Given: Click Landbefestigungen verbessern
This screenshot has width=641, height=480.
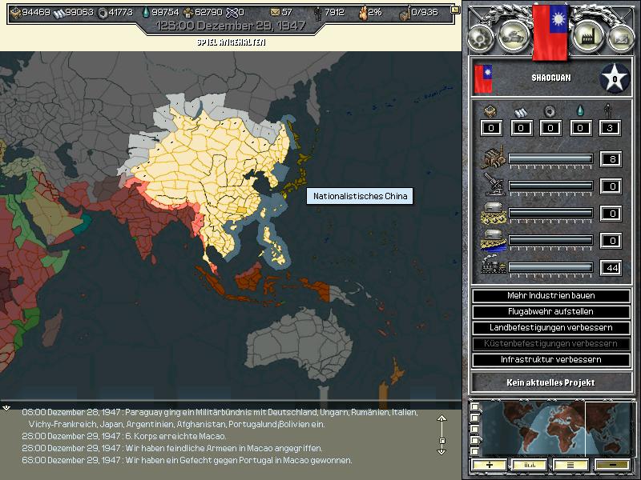Looking at the screenshot, I should click(x=550, y=328).
